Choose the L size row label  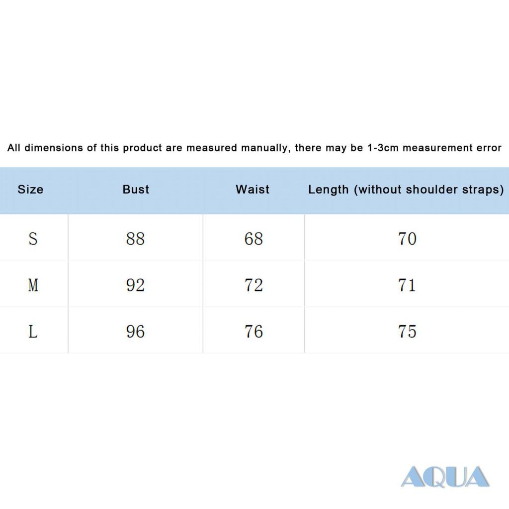point(33,332)
